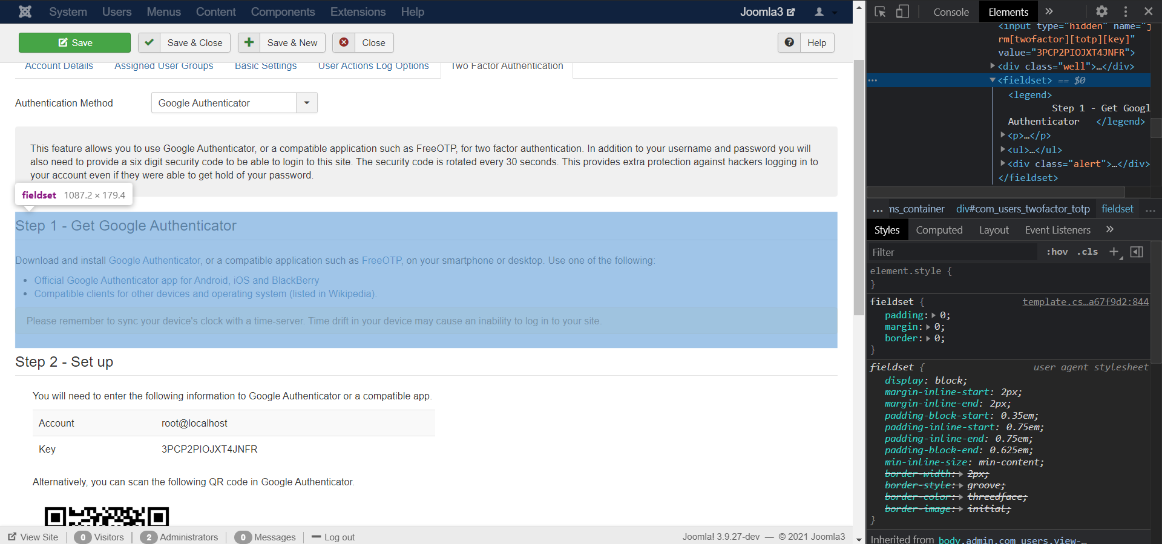Open template.css source link in Styles
This screenshot has height=544, width=1162.
click(x=1085, y=301)
